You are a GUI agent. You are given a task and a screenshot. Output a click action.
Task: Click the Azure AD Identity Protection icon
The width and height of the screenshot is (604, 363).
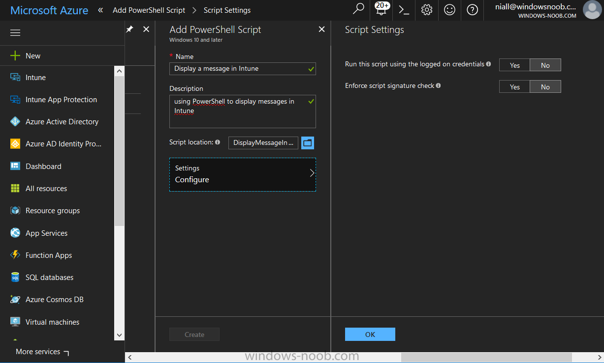coord(15,144)
